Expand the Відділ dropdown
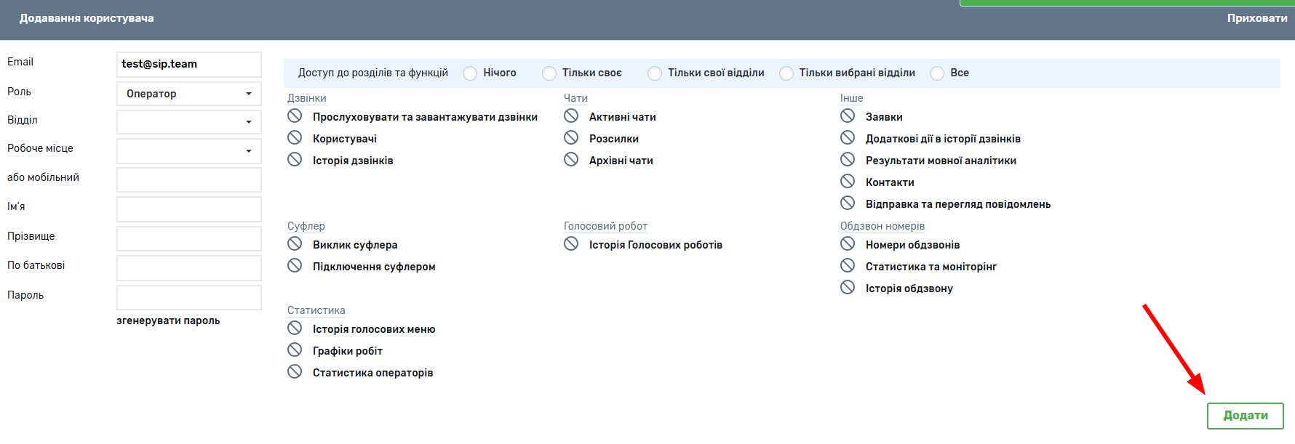Viewport: 1295px width, 444px height. [x=188, y=122]
